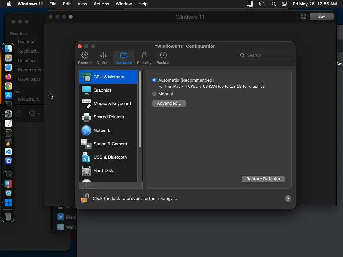Open System Settings from the Dock
This screenshot has width=343, height=257.
point(8,114)
